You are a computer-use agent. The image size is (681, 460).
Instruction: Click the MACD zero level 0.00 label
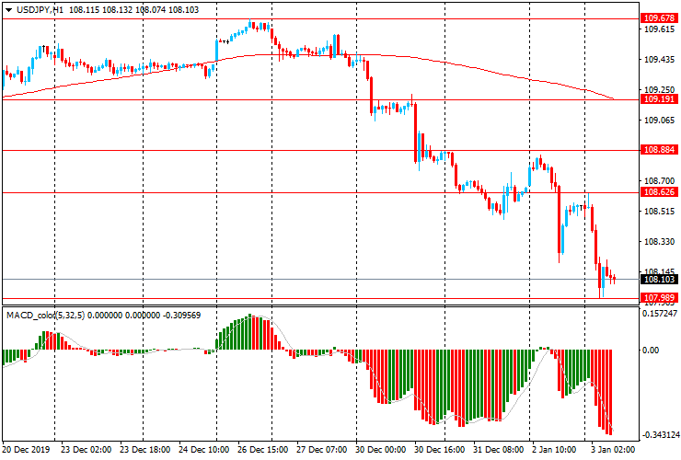point(651,350)
